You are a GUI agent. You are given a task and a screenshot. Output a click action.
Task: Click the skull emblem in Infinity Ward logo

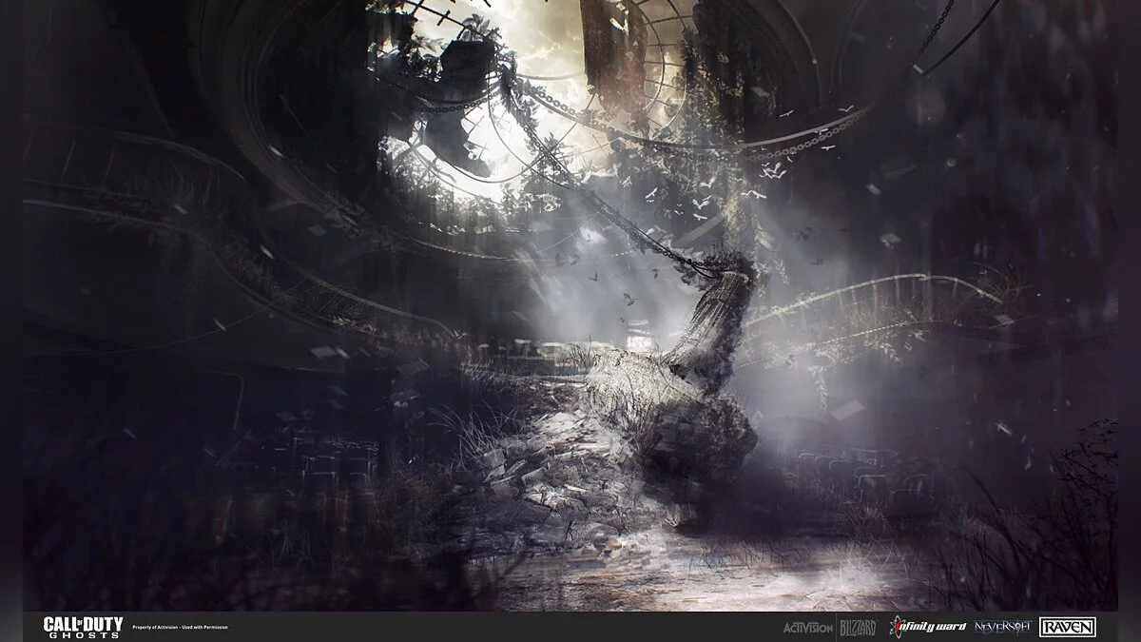point(896,626)
